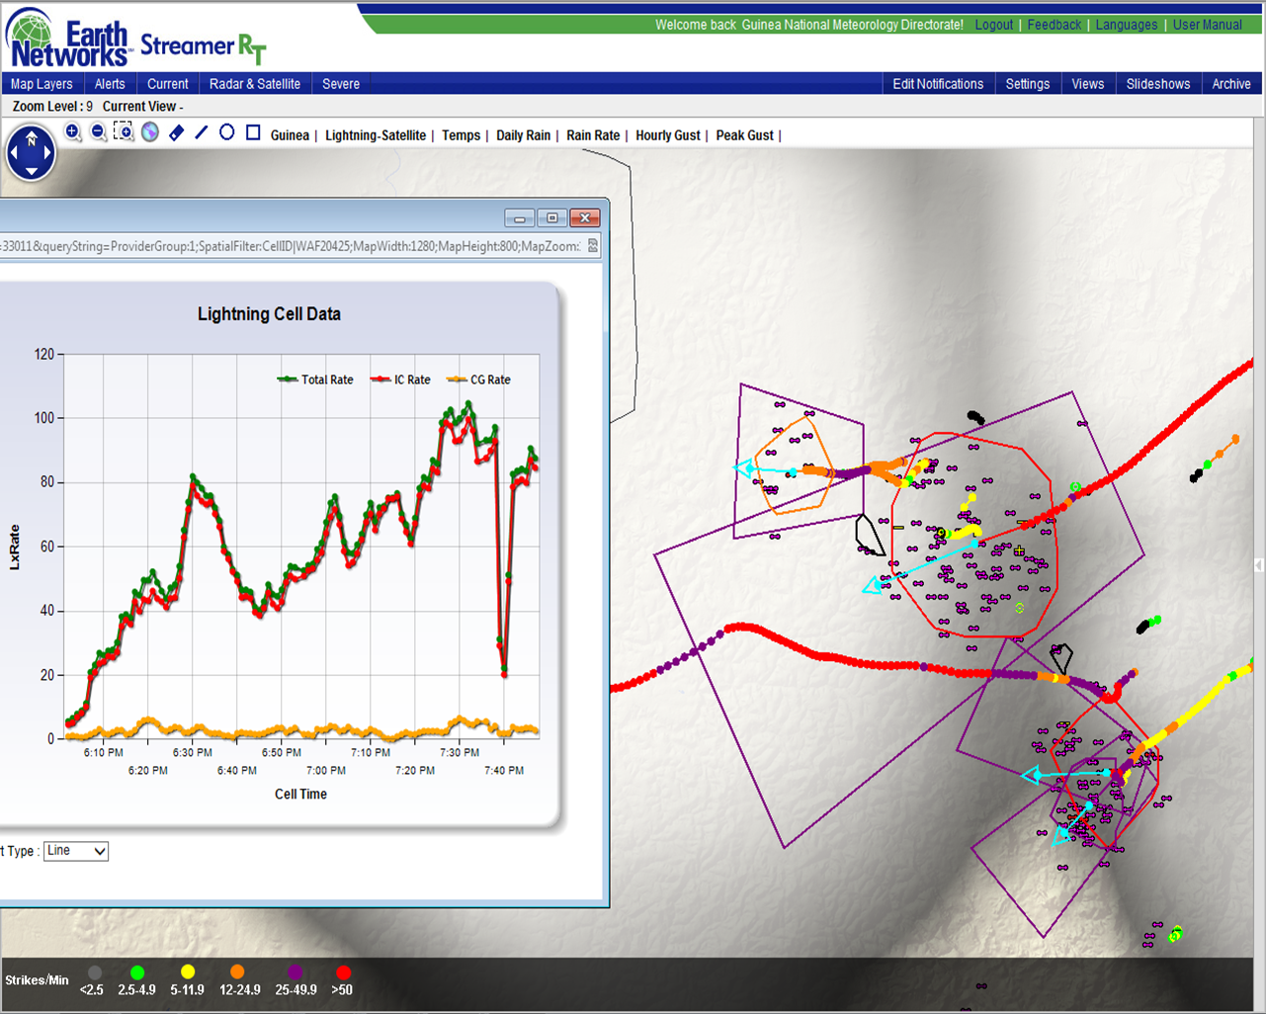Pan map south with compass down arrow
1266x1014 pixels.
(x=32, y=172)
